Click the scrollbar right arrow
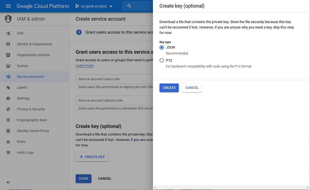Screen dimensions: 310x190 click(308, 188)
